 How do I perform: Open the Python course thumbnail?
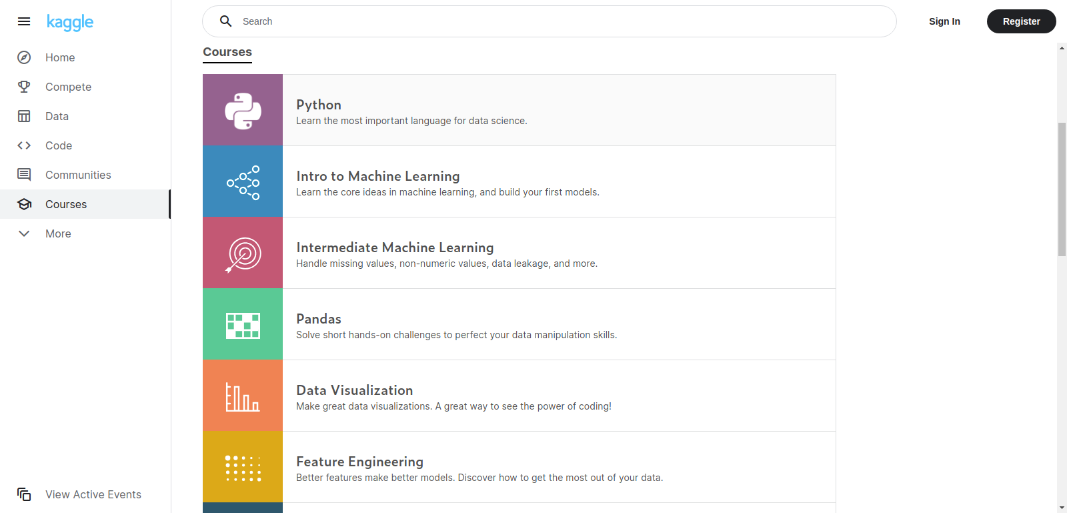point(243,110)
